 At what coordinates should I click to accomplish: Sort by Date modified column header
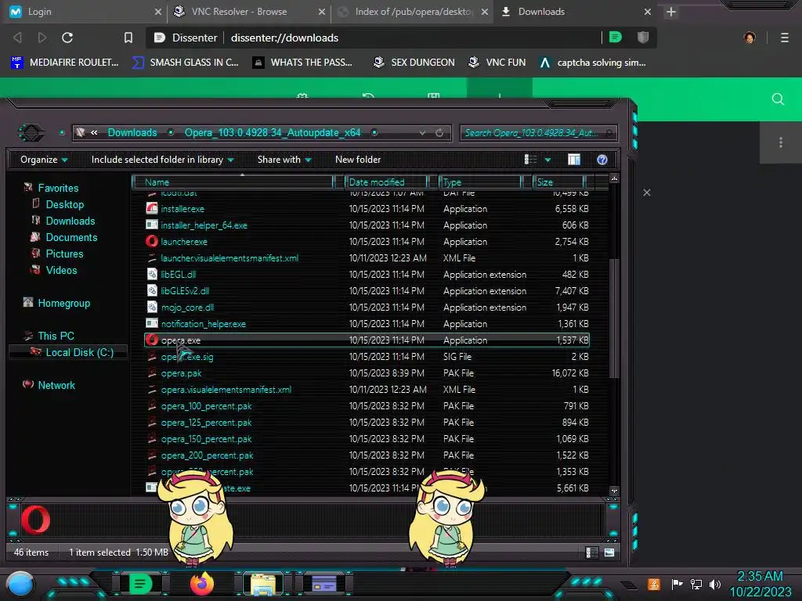point(385,182)
